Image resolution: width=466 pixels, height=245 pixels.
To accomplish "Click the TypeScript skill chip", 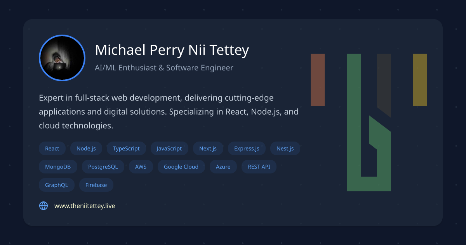I will tap(126, 149).
